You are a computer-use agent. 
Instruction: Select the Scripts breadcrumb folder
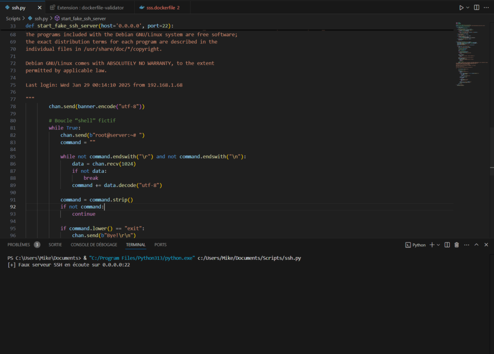point(13,19)
